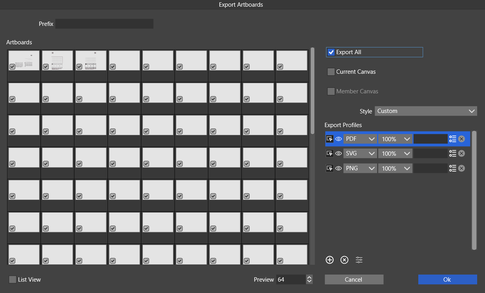Enable the Current Canvas checkbox
485x293 pixels.
click(331, 72)
